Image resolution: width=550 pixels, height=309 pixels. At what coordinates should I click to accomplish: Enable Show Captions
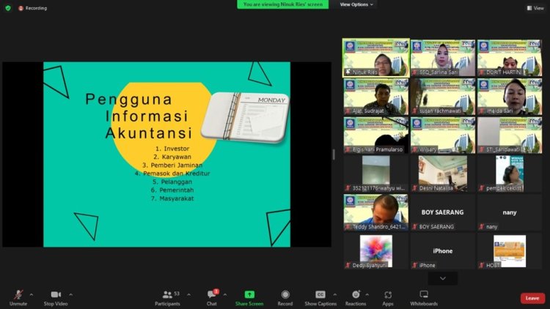tap(320, 298)
